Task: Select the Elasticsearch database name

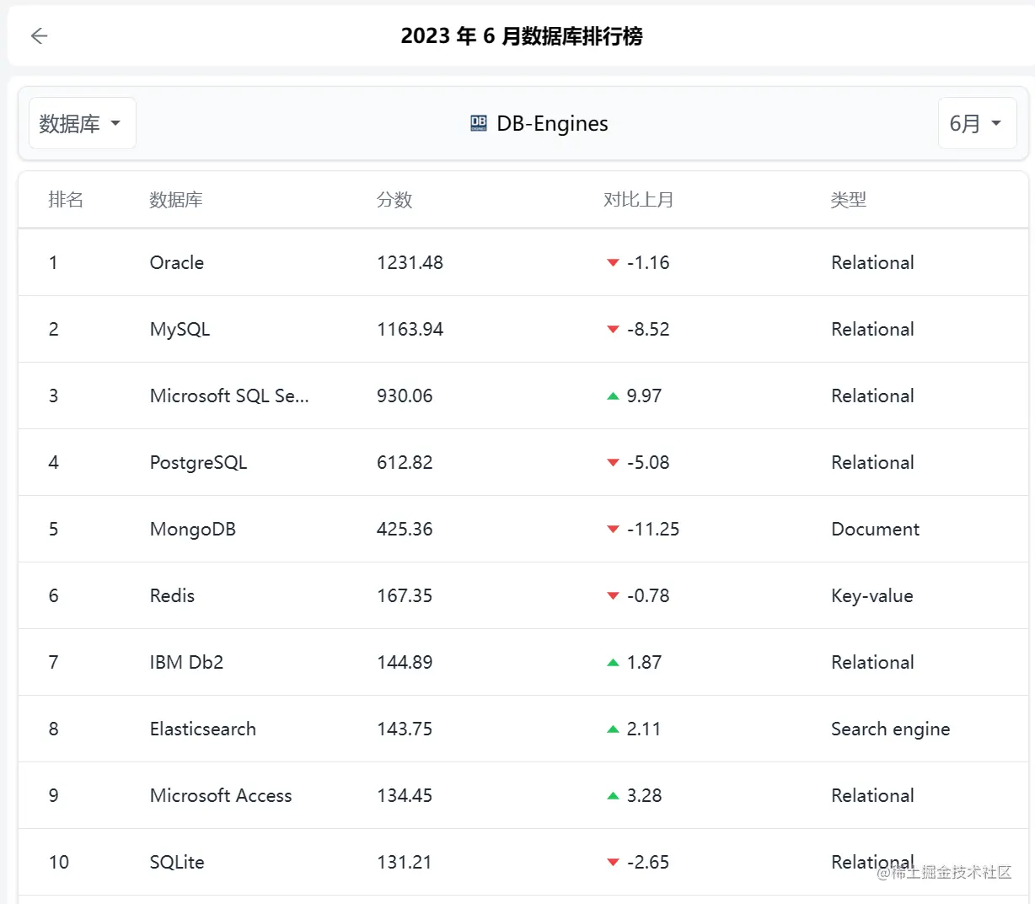Action: coord(202,729)
